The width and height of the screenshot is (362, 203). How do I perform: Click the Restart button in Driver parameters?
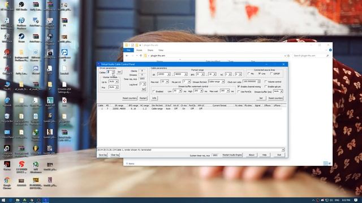click(143, 98)
